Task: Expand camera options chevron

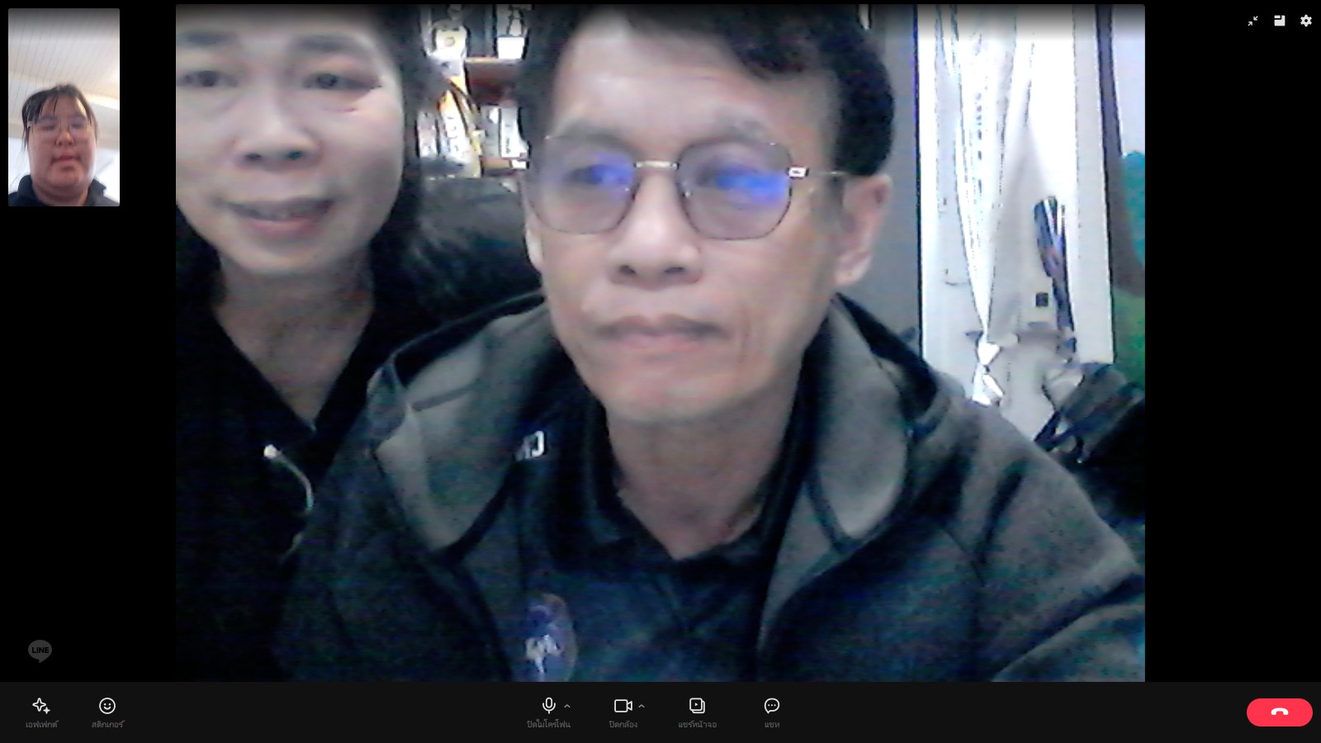Action: pos(642,706)
